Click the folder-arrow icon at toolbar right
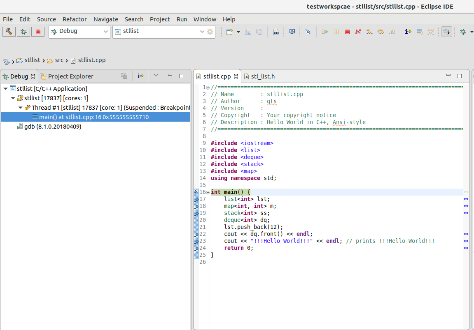This screenshot has width=474, height=330. tap(447, 32)
